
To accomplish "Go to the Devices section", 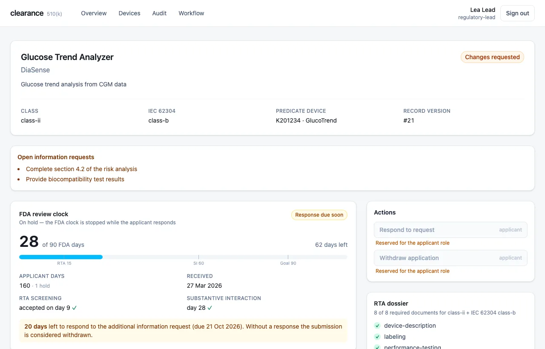I will point(129,13).
